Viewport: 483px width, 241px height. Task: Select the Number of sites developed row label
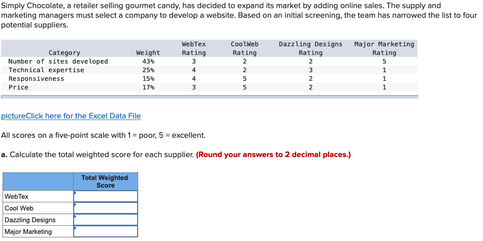pyautogui.click(x=58, y=62)
